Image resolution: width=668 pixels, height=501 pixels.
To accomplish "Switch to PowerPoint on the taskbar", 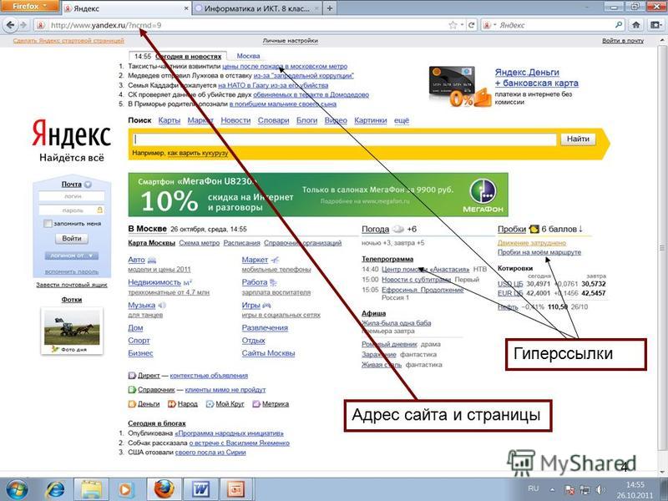I will click(236, 489).
